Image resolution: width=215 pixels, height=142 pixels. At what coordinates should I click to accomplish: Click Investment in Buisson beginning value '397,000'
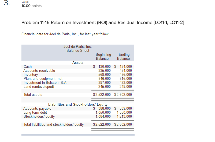click(105, 82)
